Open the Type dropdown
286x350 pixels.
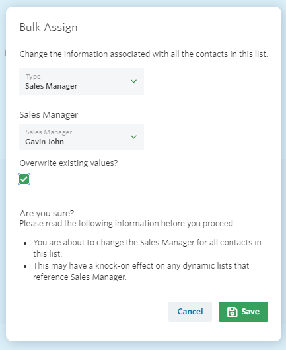click(x=82, y=81)
